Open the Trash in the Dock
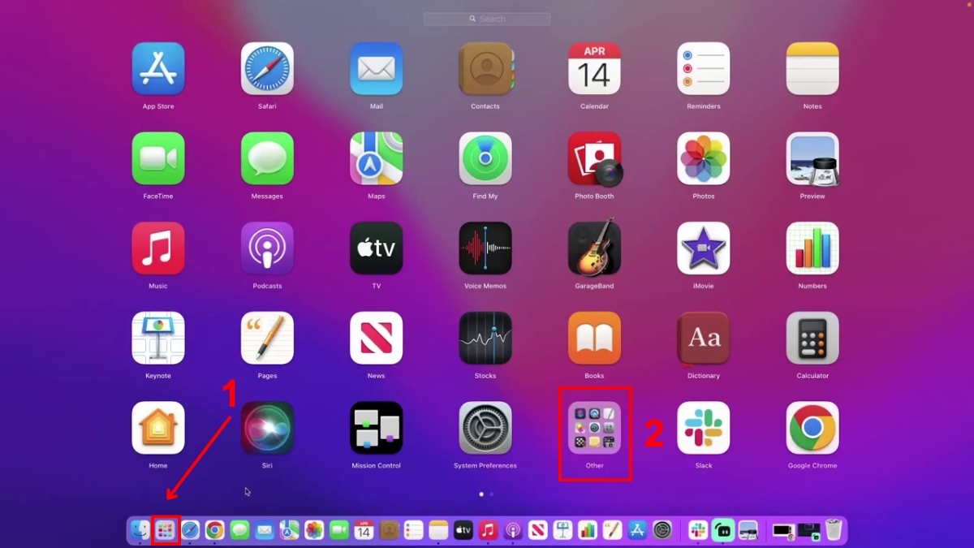The height and width of the screenshot is (548, 974). pos(834,530)
